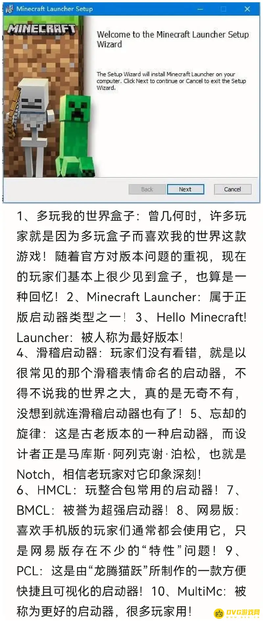Click the installer icon in the title bar
Image resolution: width=263 pixels, height=622 pixels.
click(x=9, y=9)
